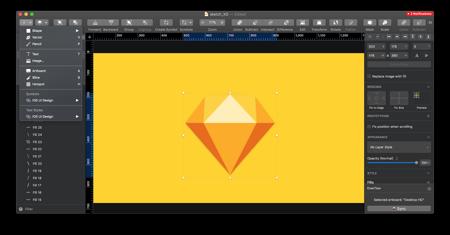This screenshot has width=450, height=235.
Task: Open the Data layers dropdown
Action: click(42, 22)
